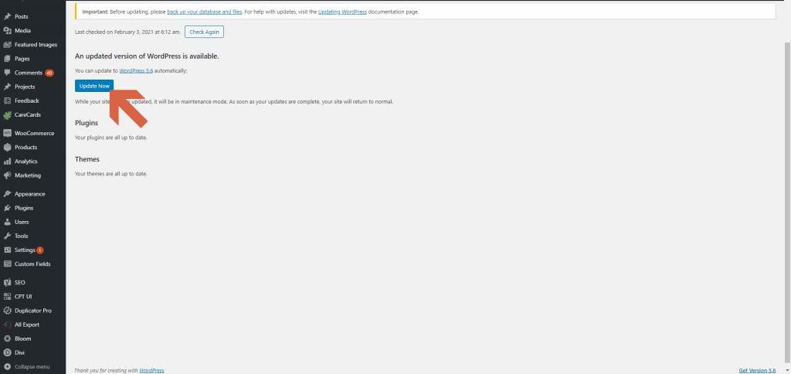791x374 pixels.
Task: Click the Pages icon in sidebar
Action: pyautogui.click(x=7, y=59)
